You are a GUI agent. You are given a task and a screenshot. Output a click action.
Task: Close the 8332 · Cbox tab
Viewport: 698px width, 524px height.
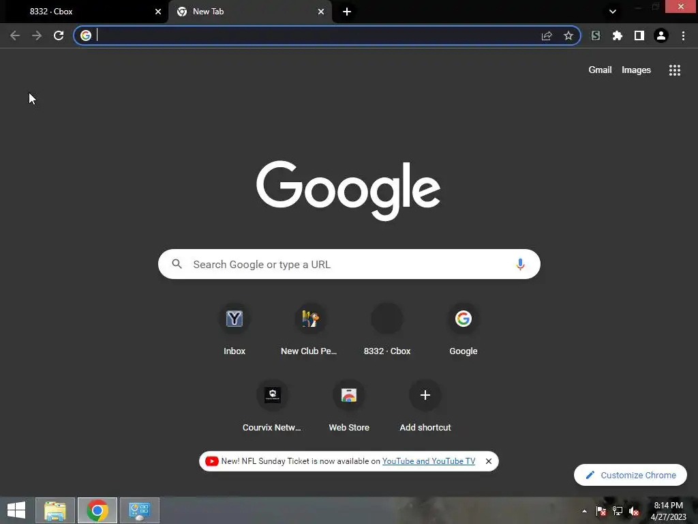point(158,12)
